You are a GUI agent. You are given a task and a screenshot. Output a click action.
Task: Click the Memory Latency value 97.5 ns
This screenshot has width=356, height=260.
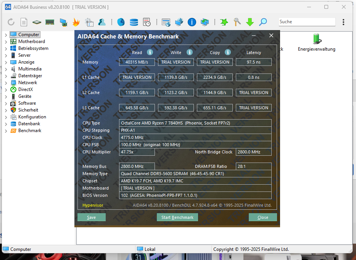pos(254,62)
